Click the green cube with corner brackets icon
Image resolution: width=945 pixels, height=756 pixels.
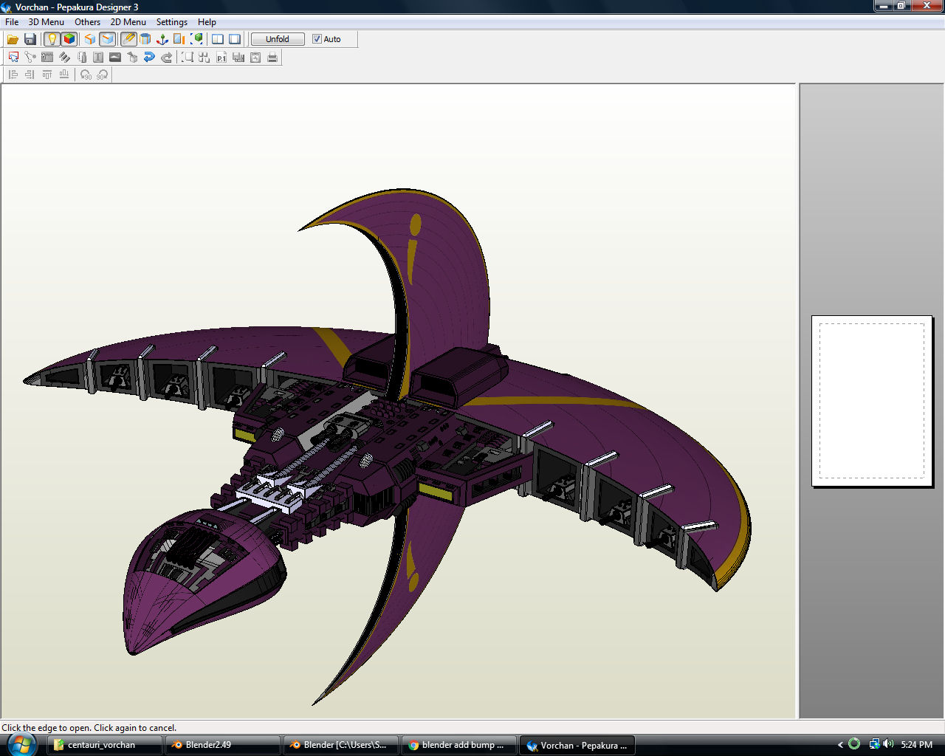196,39
